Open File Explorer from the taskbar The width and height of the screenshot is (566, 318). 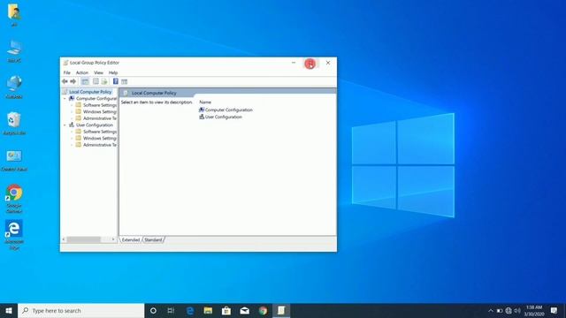208,310
